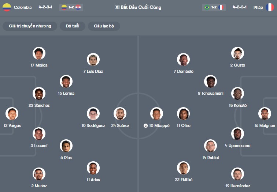Open the Ekitiké player name link
277x192 pixels.
pyautogui.click(x=184, y=180)
